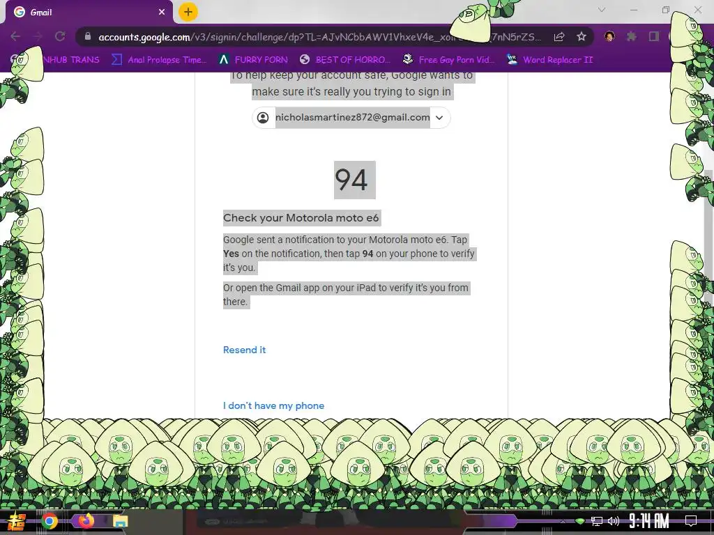Toggle the browser side panel

point(654,36)
